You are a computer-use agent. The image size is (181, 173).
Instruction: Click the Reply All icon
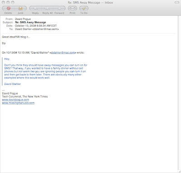[x=48, y=8]
